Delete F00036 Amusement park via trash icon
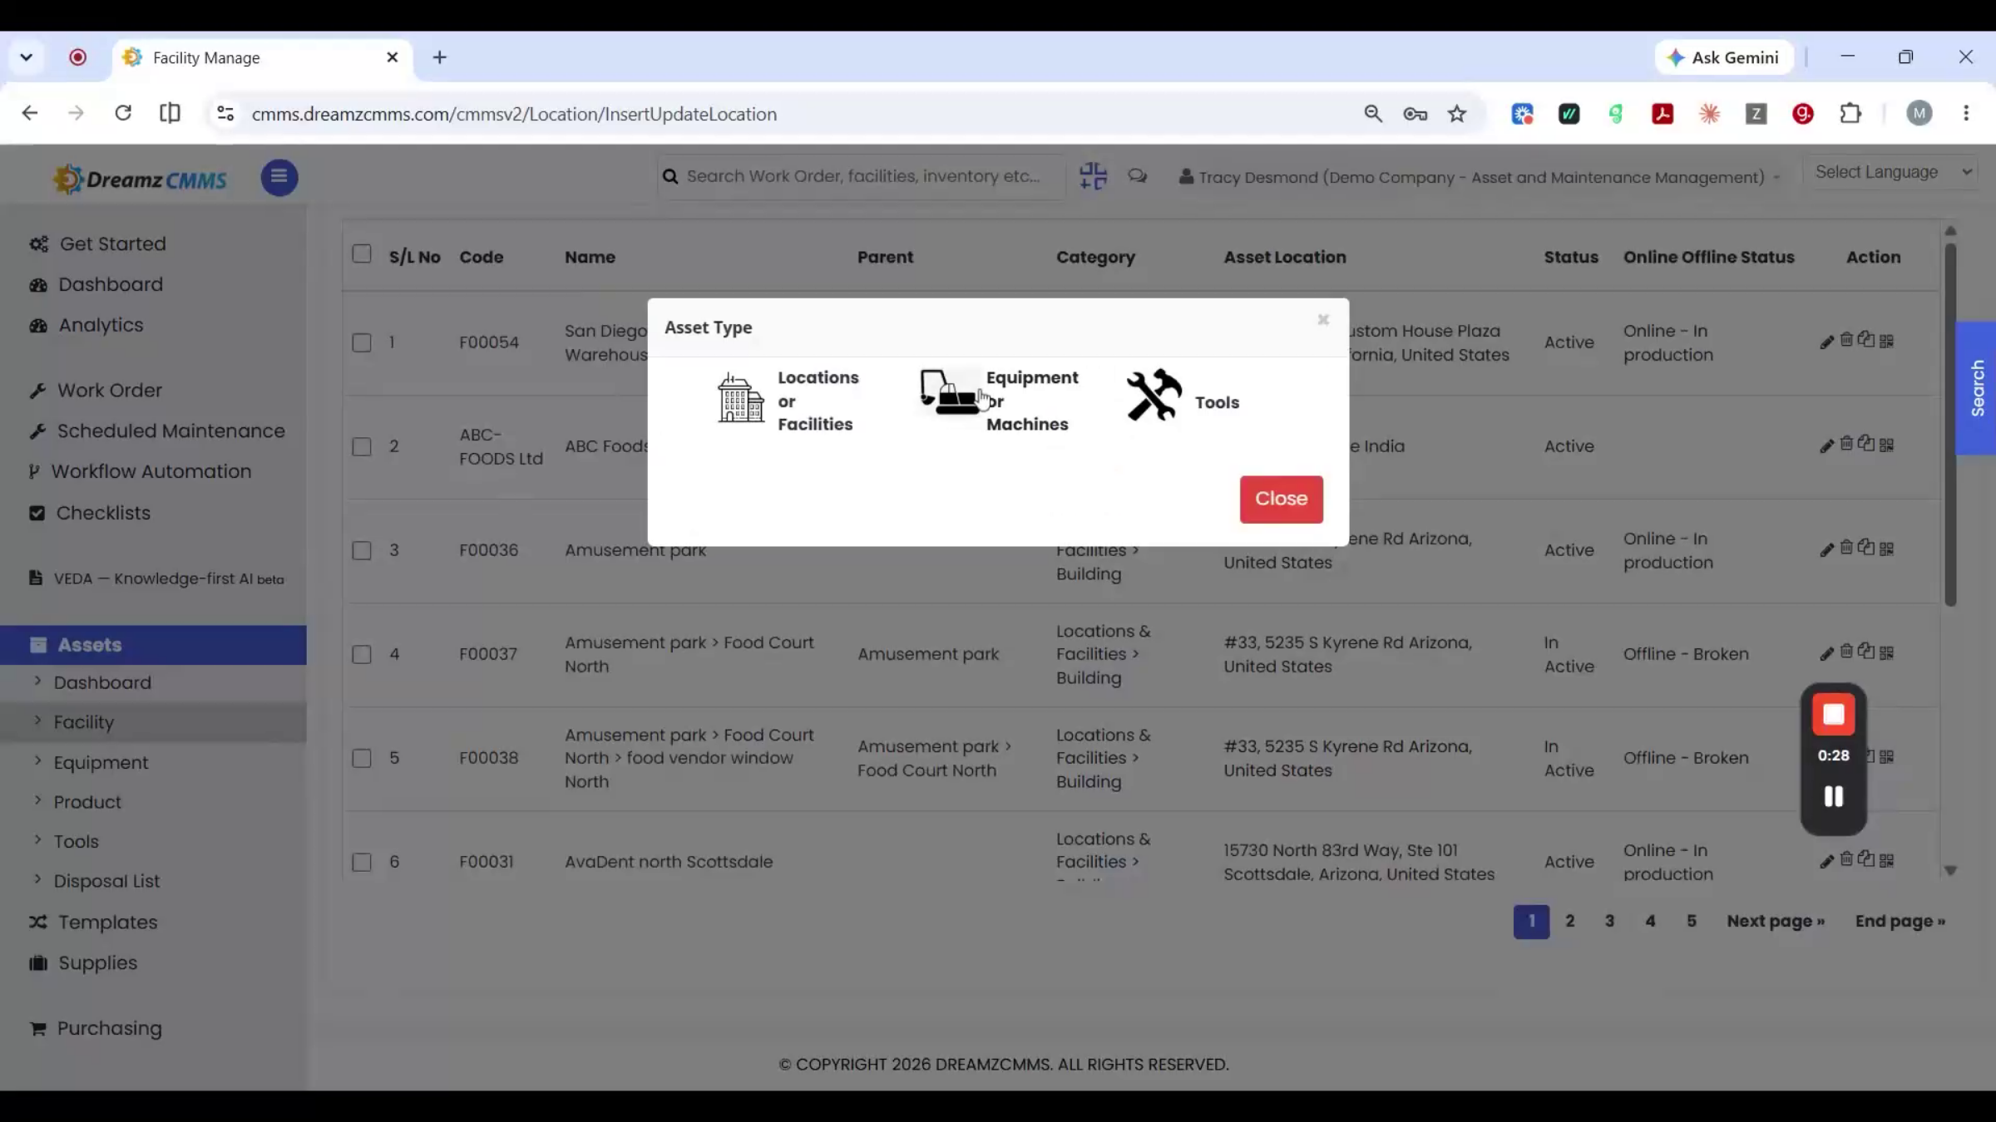 point(1846,548)
